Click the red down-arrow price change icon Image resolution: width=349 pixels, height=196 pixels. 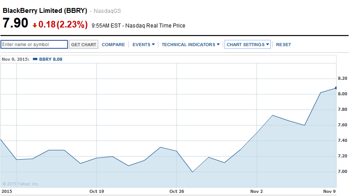[35, 25]
